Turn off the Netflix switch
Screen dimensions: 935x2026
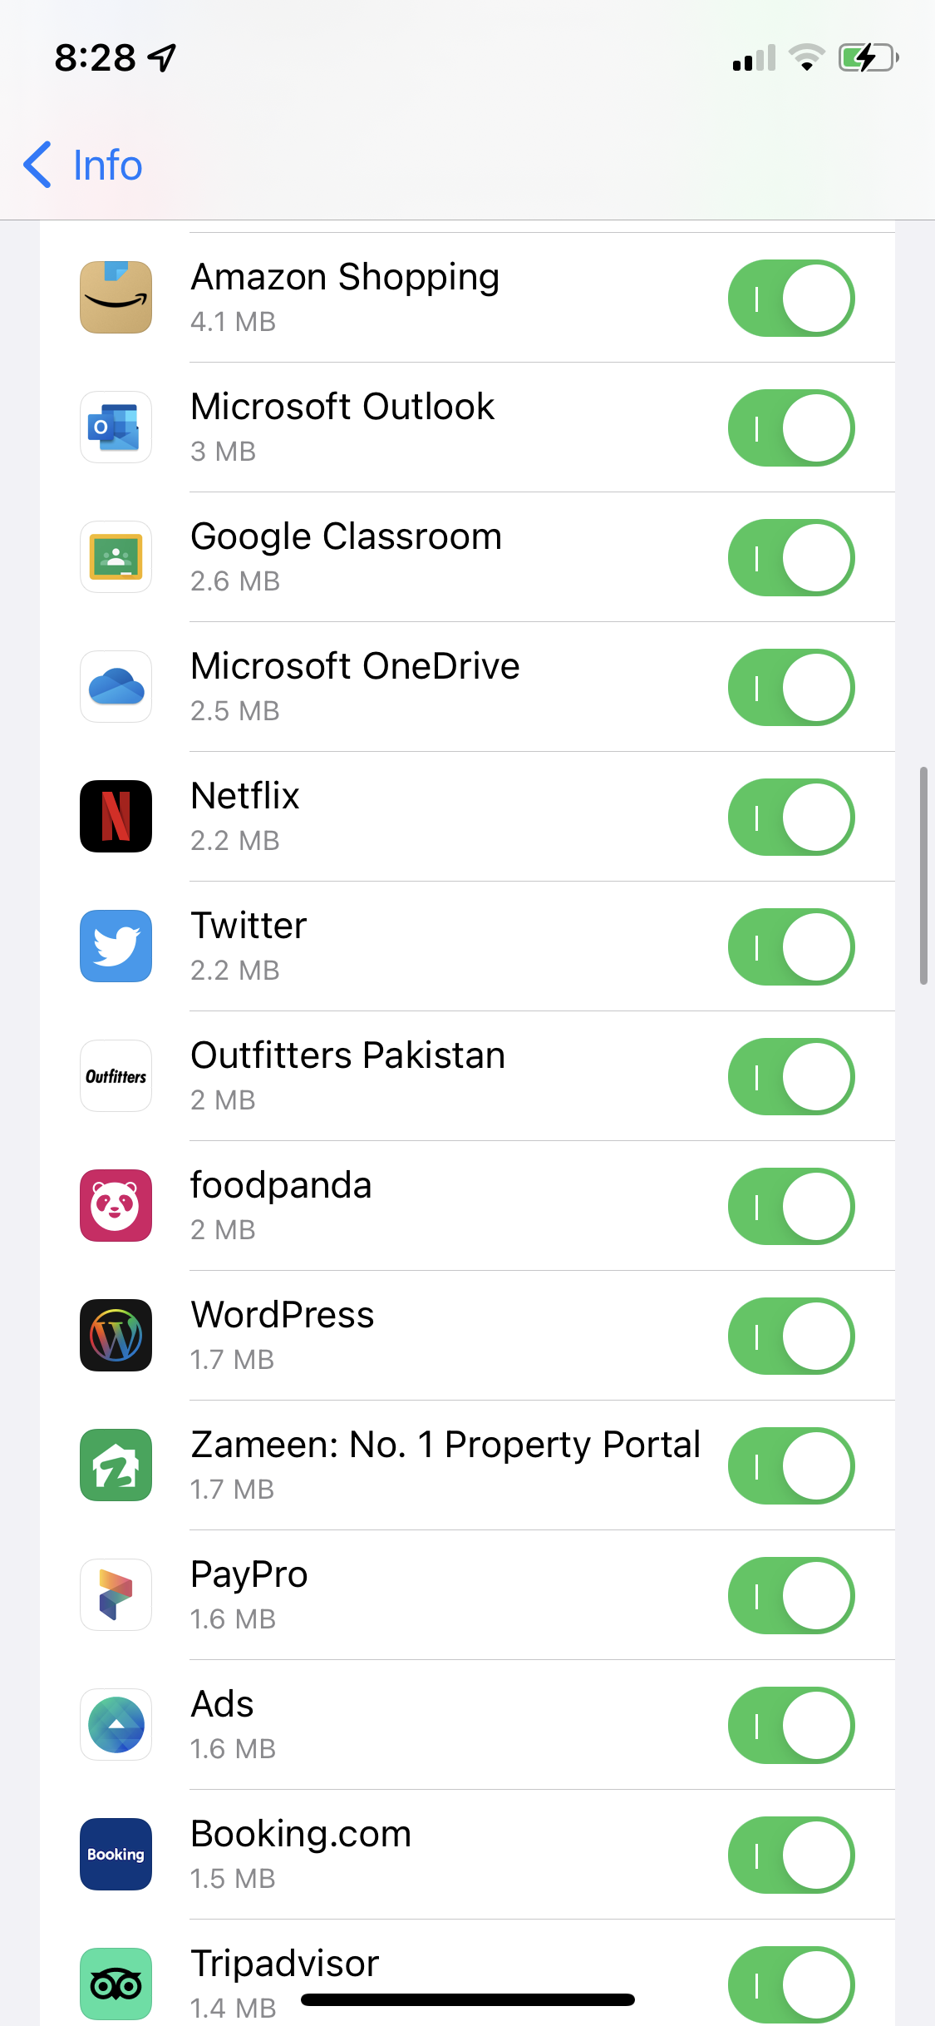[791, 818]
